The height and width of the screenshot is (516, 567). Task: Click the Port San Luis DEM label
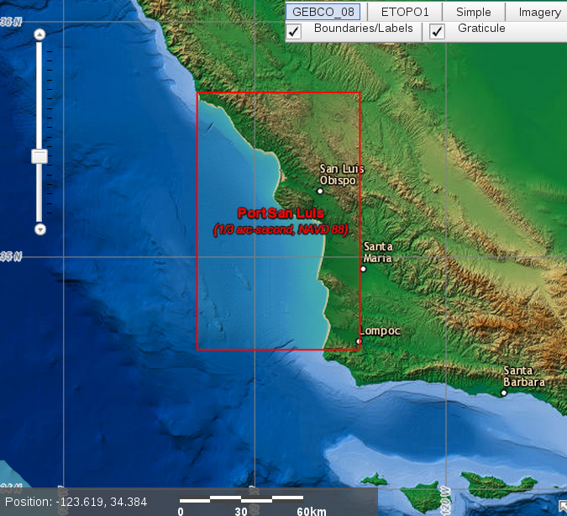(281, 213)
